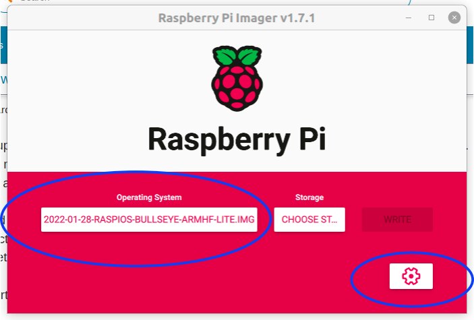This screenshot has width=474, height=320.
Task: Select the Operating System label
Action: (149, 197)
